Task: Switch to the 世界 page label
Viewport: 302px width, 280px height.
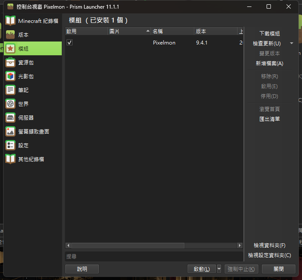Action: coord(23,104)
